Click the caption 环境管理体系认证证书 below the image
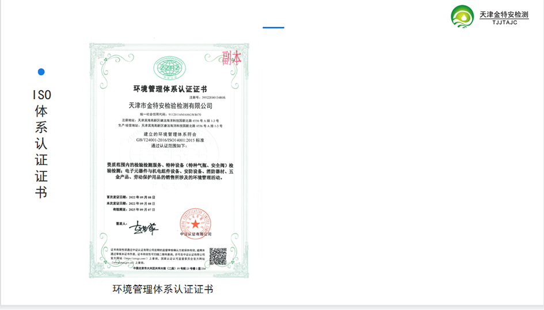This screenshot has height=310, width=544. coord(162,289)
